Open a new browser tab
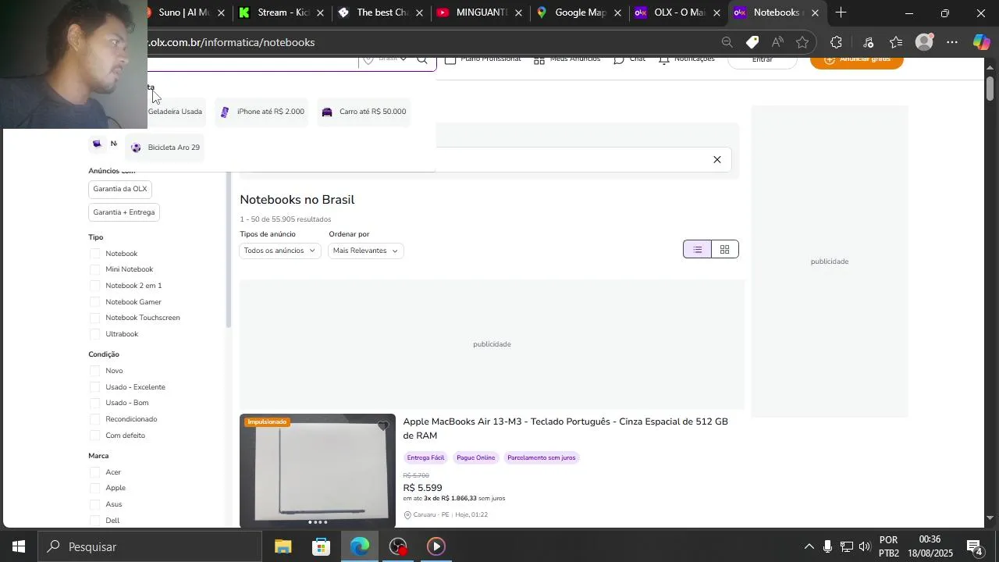The image size is (999, 562). coord(841,12)
